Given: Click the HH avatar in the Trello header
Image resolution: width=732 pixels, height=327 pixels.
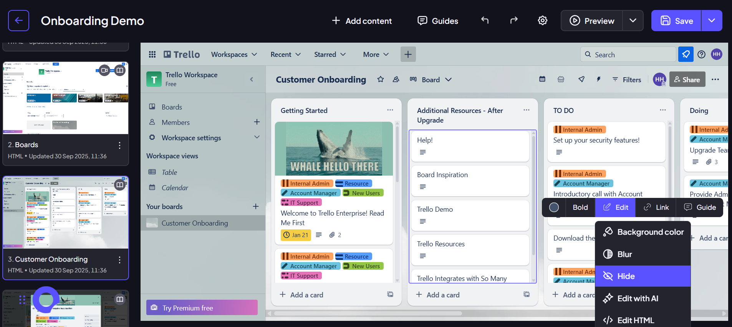Looking at the screenshot, I should coord(717,55).
